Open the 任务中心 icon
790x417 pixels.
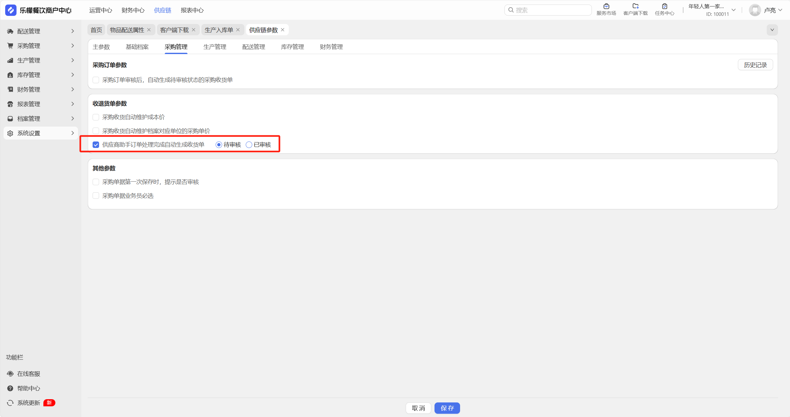tap(664, 6)
